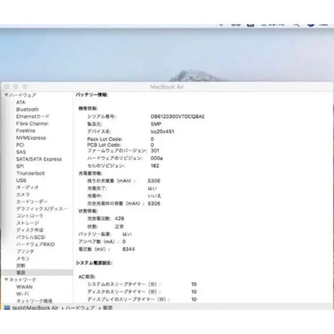Click 電源 in the bottom path bar
This screenshot has width=334, height=334.
108,308
